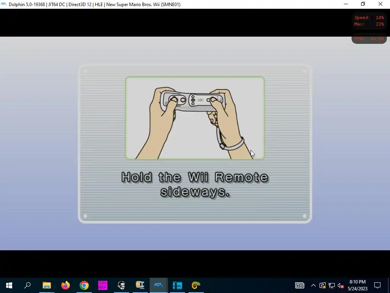Open the Windows Start menu
This screenshot has height=293, width=390.
click(x=9, y=285)
